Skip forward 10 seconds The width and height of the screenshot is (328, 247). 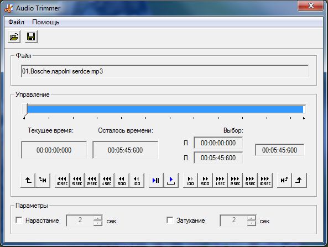(265, 180)
